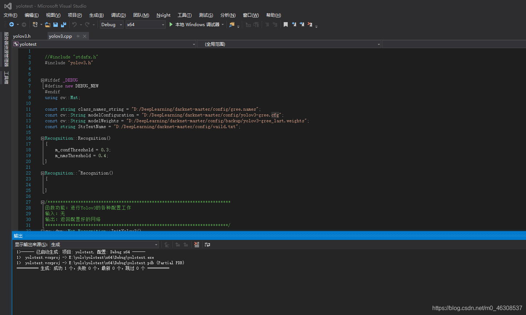Click the Navigate Forward arrow icon
This screenshot has height=315, width=526.
(24, 25)
